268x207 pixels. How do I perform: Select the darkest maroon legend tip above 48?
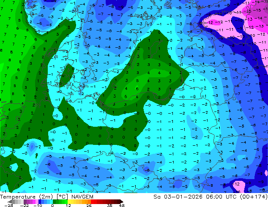[122, 202]
